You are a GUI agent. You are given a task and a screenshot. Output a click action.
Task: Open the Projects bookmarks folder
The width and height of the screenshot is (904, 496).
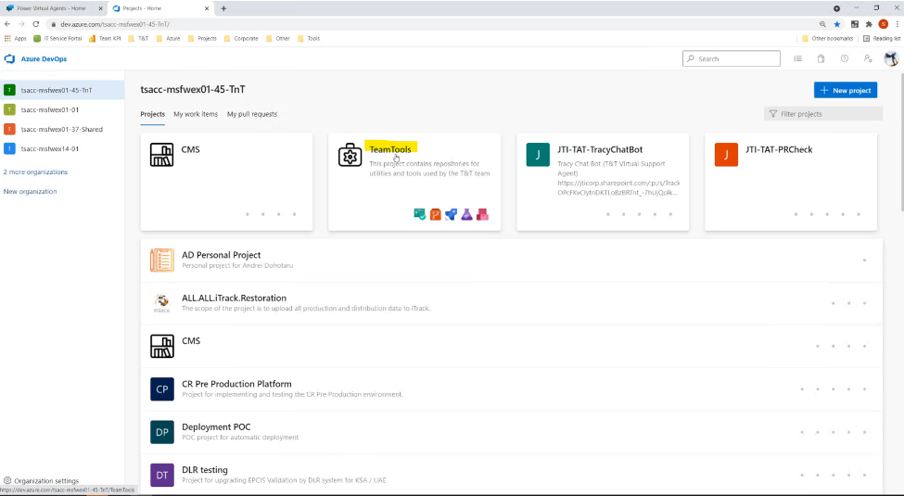coord(202,39)
